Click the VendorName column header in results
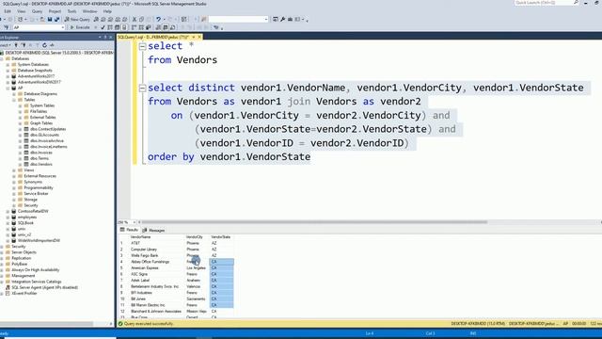Screen dimensions: 602x339 click(x=157, y=236)
